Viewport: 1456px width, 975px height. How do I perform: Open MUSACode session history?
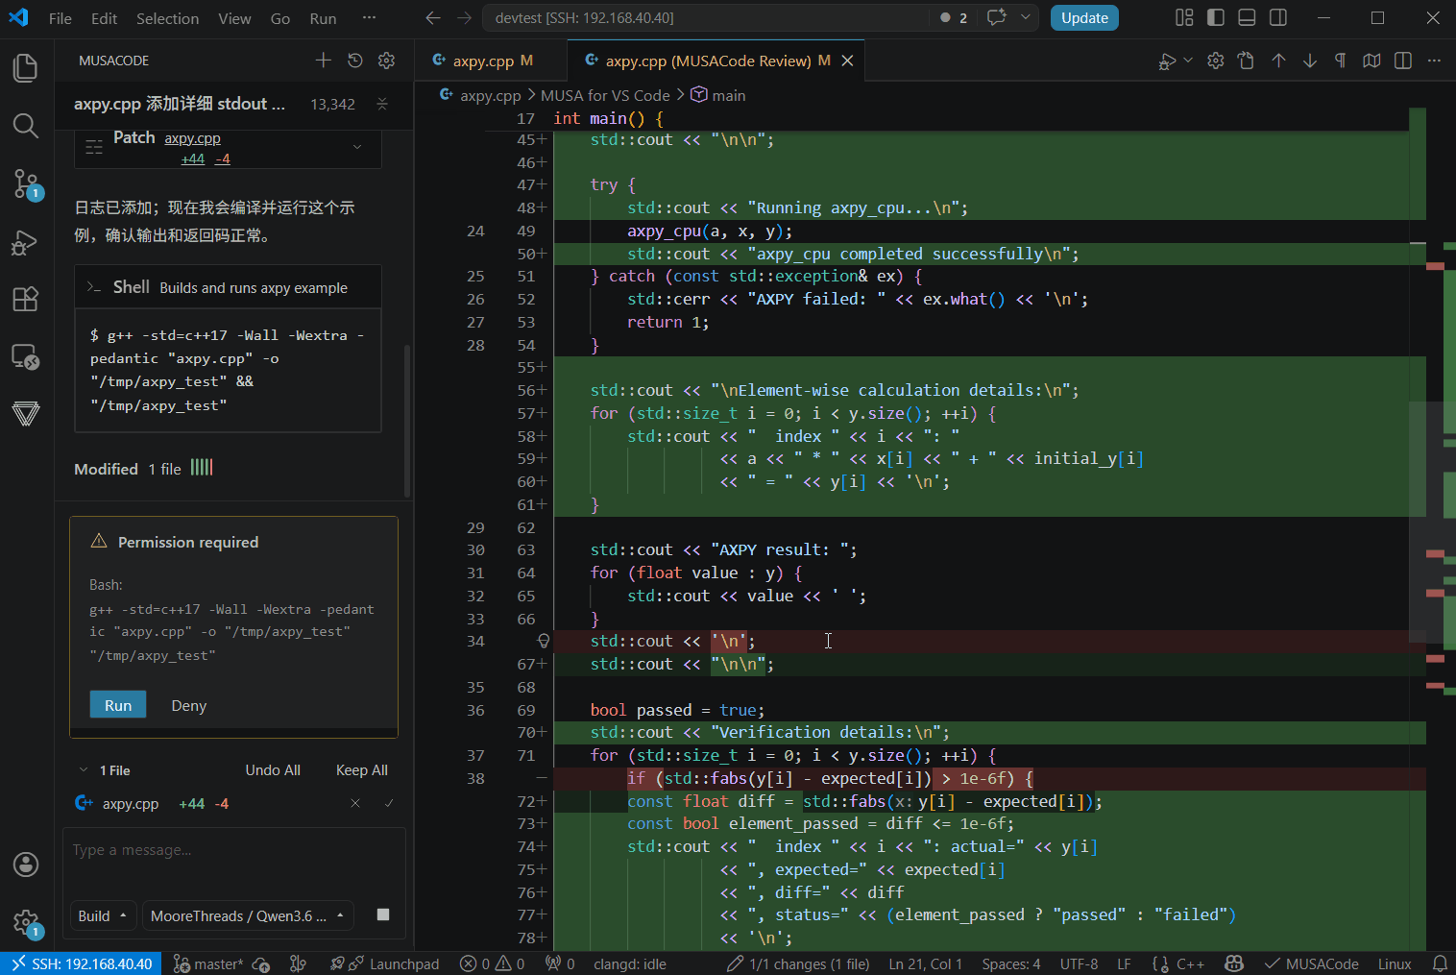pyautogui.click(x=355, y=61)
